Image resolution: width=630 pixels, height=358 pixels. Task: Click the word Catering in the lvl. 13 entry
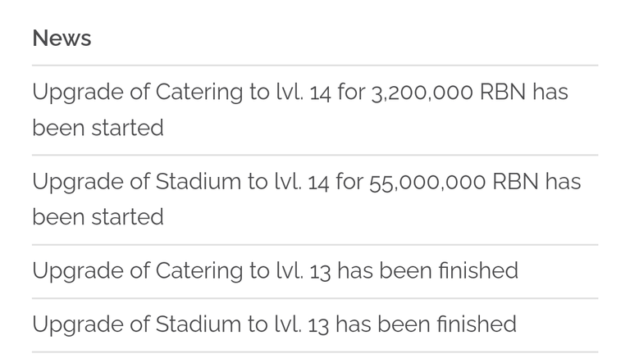point(199,271)
